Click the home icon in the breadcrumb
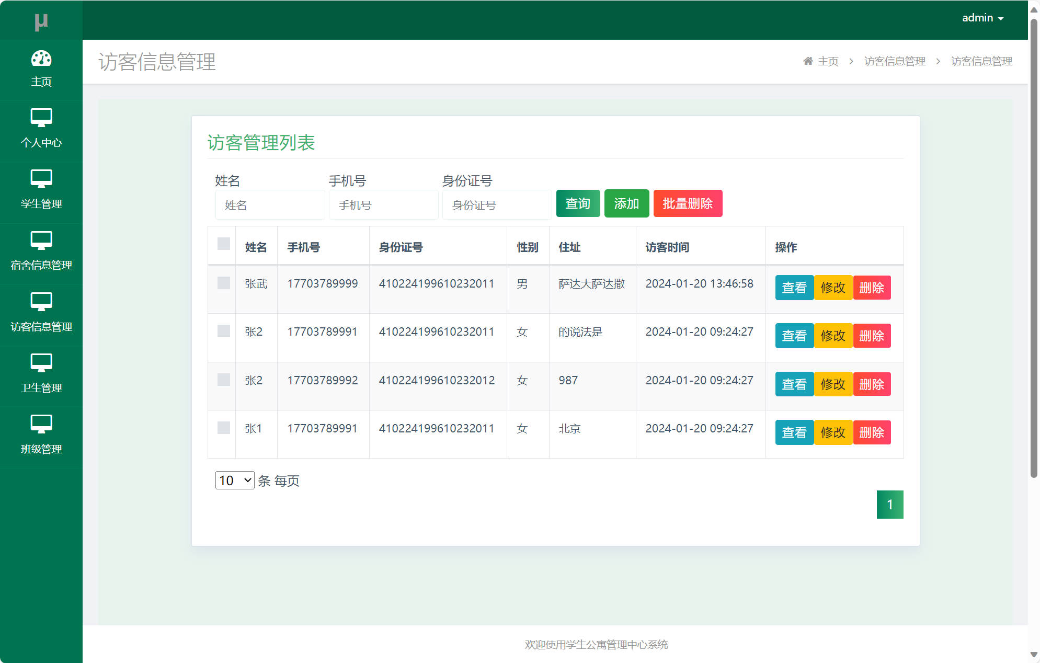 (x=808, y=61)
